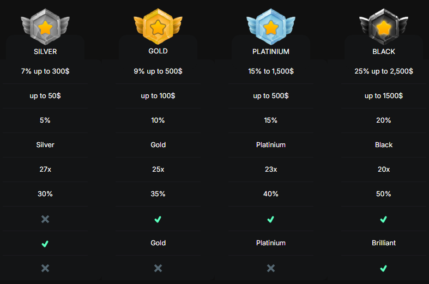Click the '15% to 1,500$' cell
The height and width of the screenshot is (284, 429).
(271, 71)
